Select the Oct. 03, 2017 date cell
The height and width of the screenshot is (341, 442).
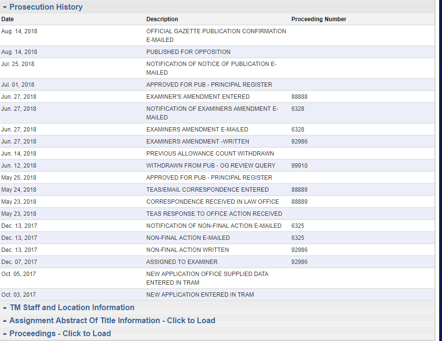19,295
